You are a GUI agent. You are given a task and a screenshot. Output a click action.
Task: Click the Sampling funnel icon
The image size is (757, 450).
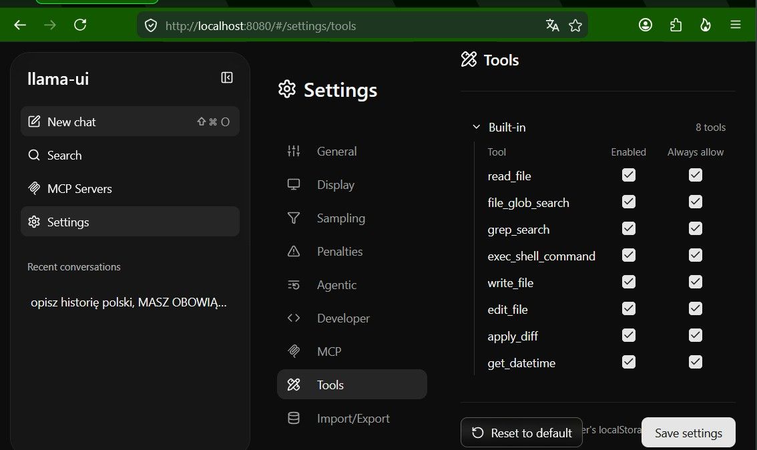294,218
